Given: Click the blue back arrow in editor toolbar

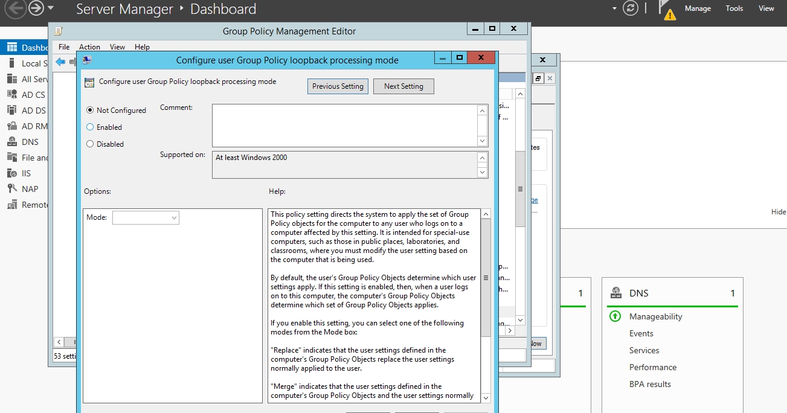Looking at the screenshot, I should [x=60, y=62].
